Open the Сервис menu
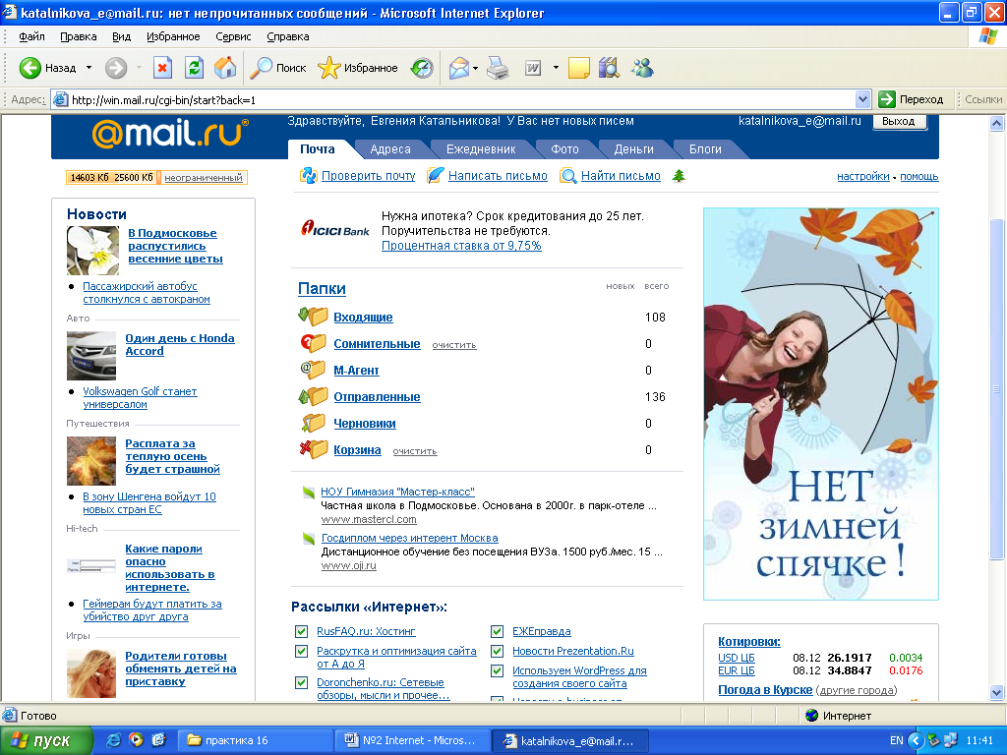This screenshot has width=1007, height=755. pyautogui.click(x=233, y=36)
